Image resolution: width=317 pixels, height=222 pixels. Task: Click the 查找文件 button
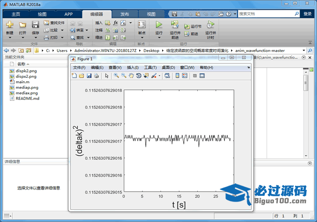click(x=55, y=23)
